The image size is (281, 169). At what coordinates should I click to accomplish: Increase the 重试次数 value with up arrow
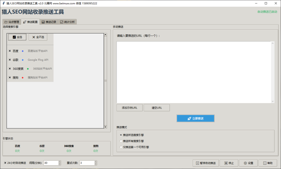tap(95, 161)
